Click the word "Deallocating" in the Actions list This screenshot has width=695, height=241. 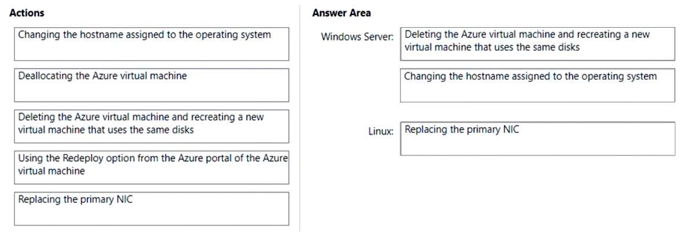pyautogui.click(x=44, y=76)
